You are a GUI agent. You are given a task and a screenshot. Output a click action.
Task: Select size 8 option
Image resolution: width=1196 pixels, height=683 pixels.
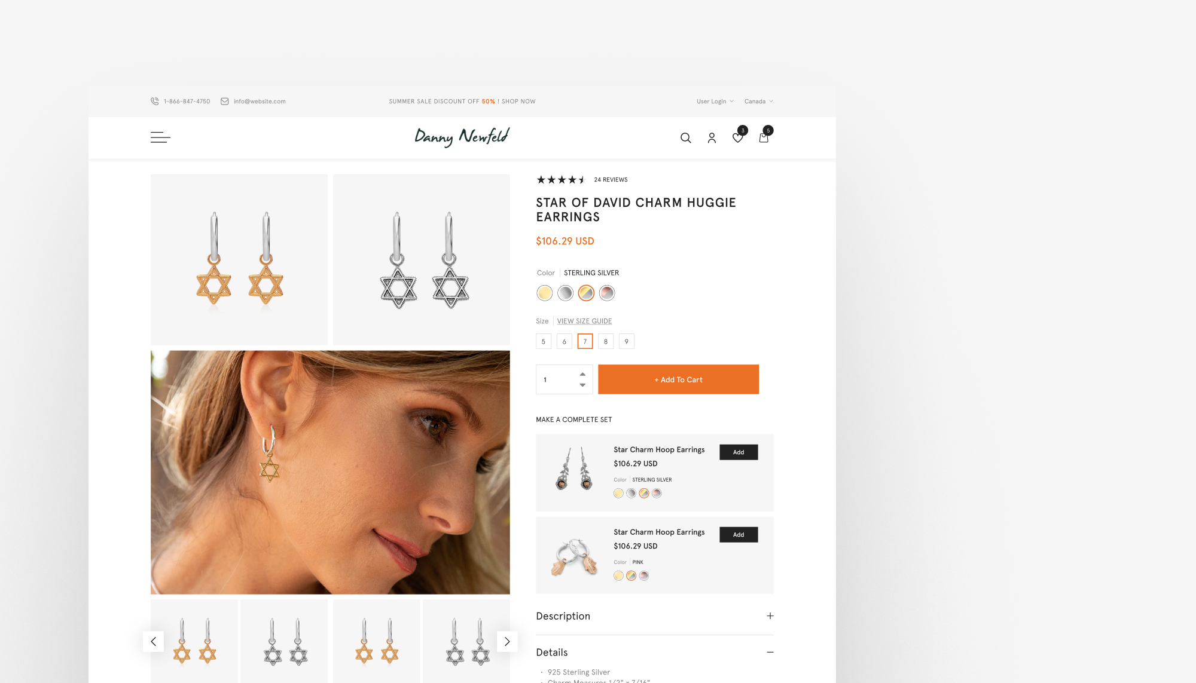coord(606,341)
